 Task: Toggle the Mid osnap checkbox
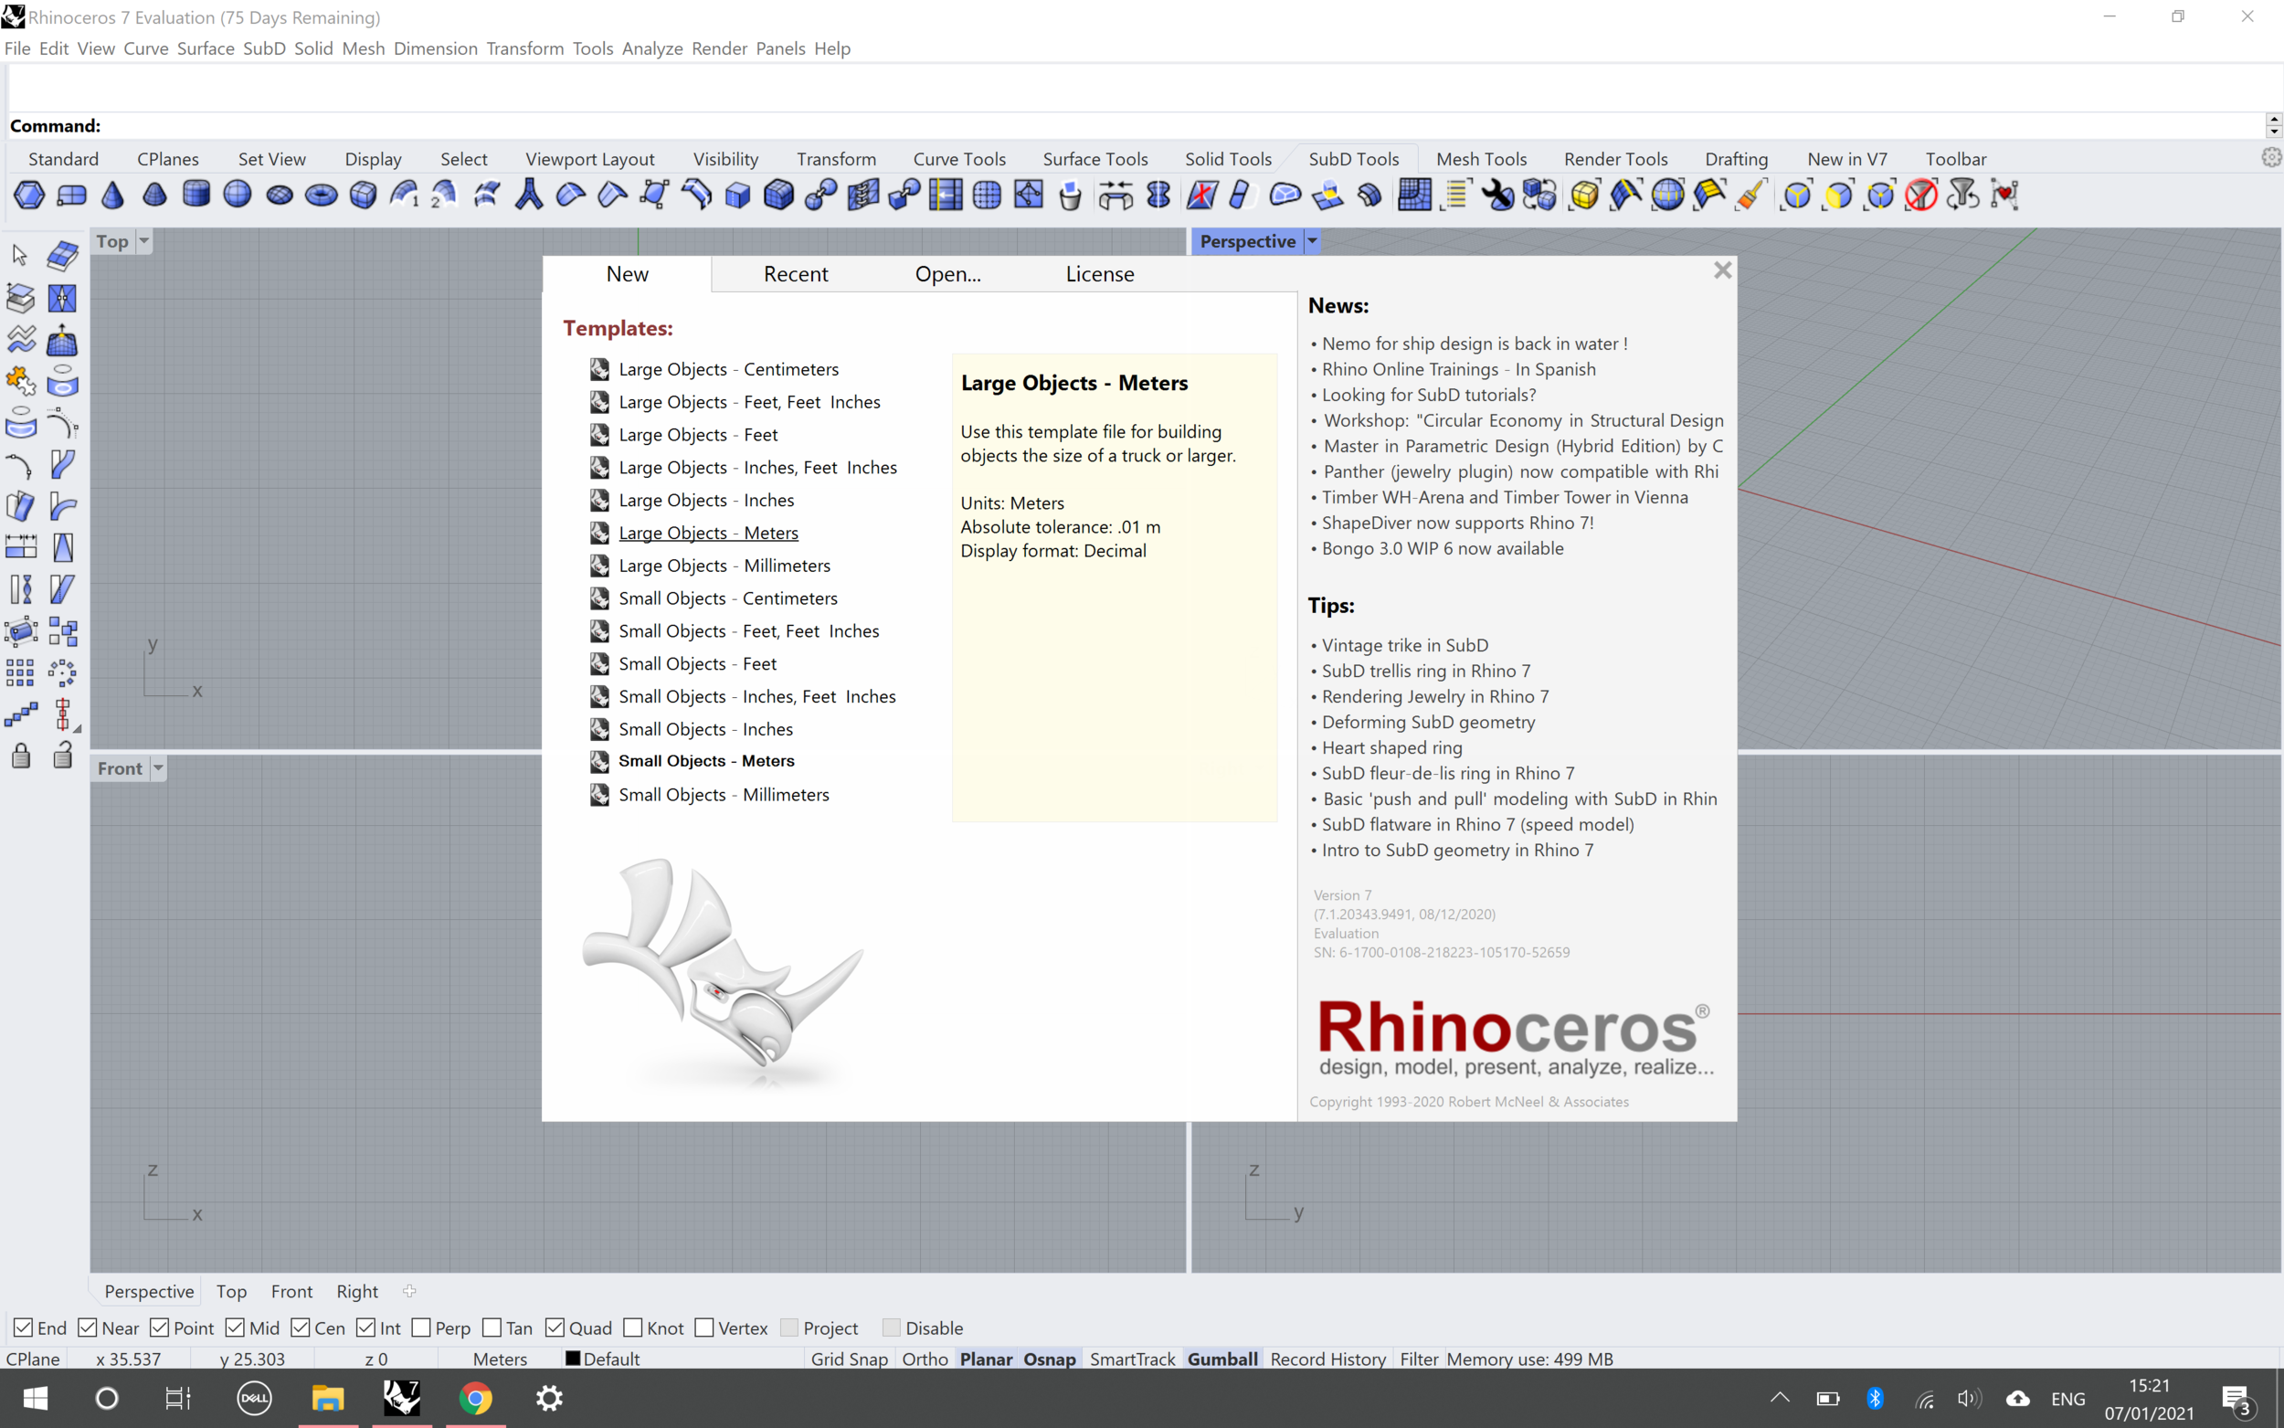pos(235,1328)
